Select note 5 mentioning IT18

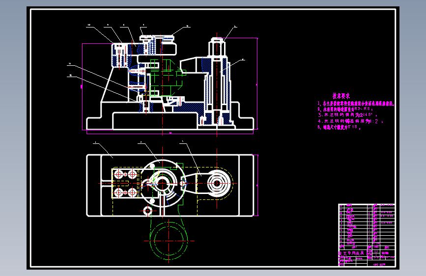(339, 127)
